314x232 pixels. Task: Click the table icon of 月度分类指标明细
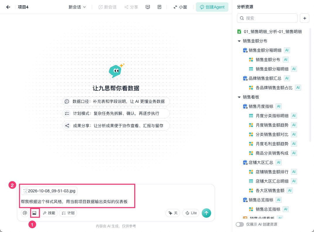pos(251,116)
